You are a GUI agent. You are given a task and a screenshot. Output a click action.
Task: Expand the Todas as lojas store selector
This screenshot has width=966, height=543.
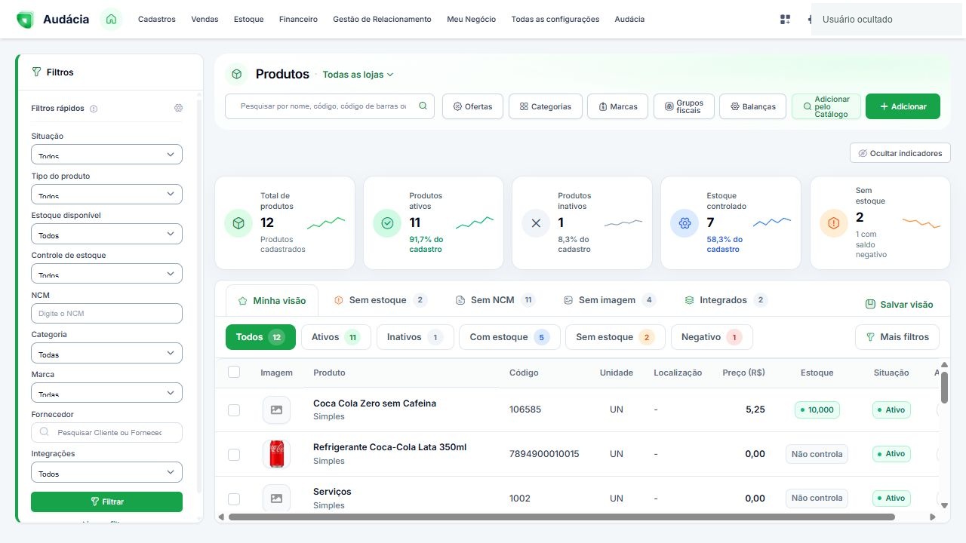pyautogui.click(x=358, y=75)
